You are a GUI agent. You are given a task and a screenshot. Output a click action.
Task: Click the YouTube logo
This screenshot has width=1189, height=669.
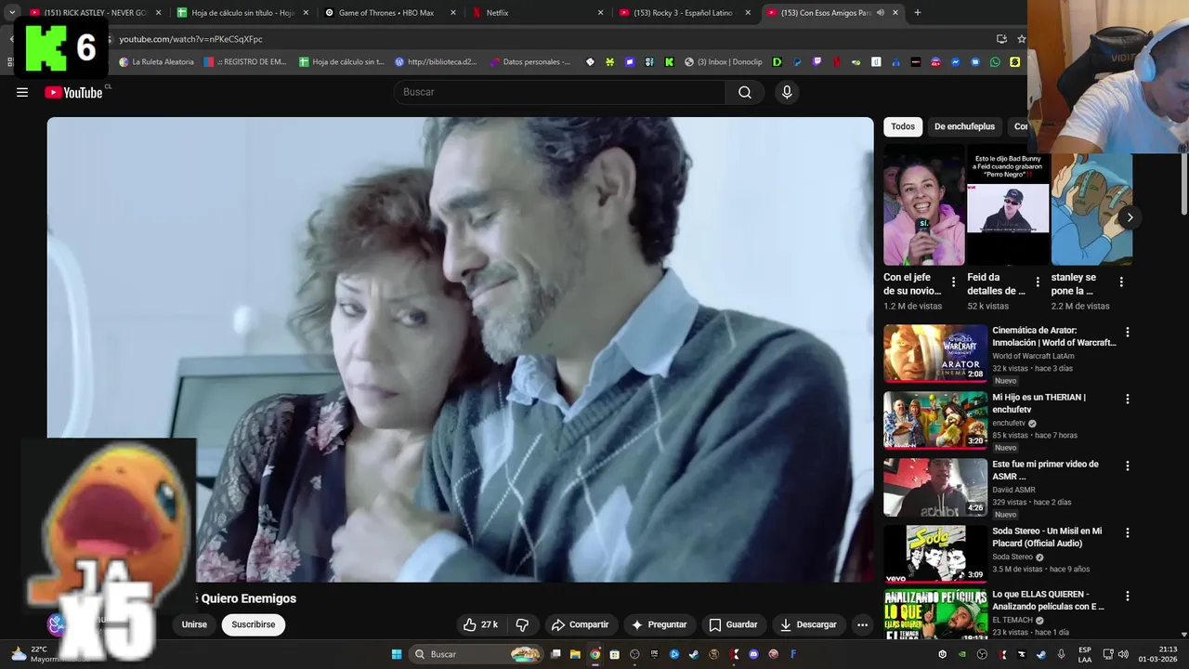point(73,92)
